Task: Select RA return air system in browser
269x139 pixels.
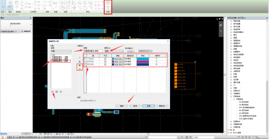Action: (244, 110)
